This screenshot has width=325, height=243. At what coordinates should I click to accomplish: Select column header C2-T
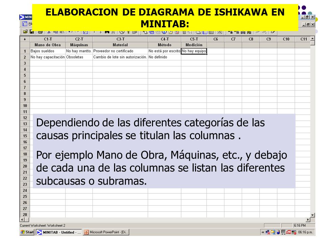[x=79, y=39]
